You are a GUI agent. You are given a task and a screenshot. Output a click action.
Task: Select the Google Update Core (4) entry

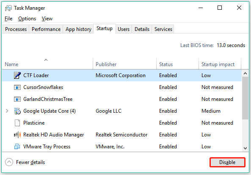pos(50,111)
